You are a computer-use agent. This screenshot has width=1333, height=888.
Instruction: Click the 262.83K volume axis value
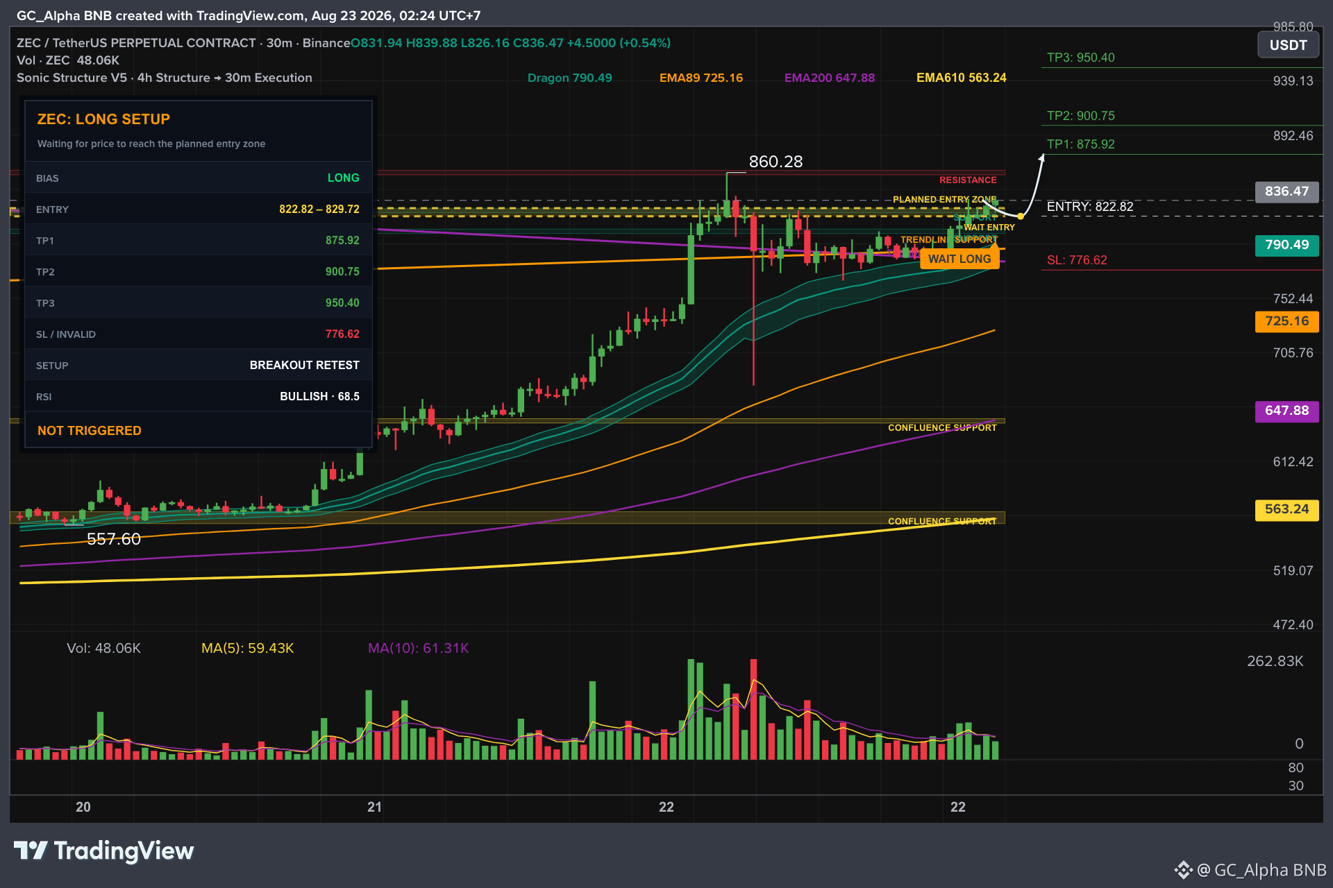click(x=1275, y=661)
